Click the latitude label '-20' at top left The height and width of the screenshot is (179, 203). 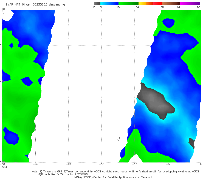[2, 9]
